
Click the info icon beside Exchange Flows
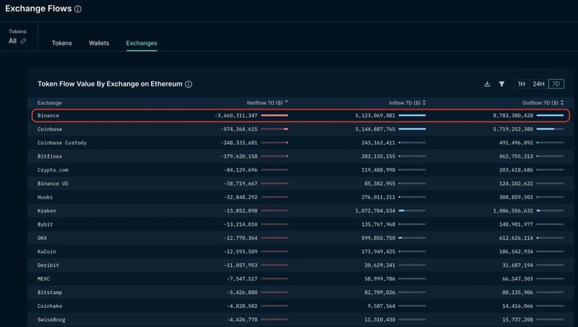tap(78, 9)
